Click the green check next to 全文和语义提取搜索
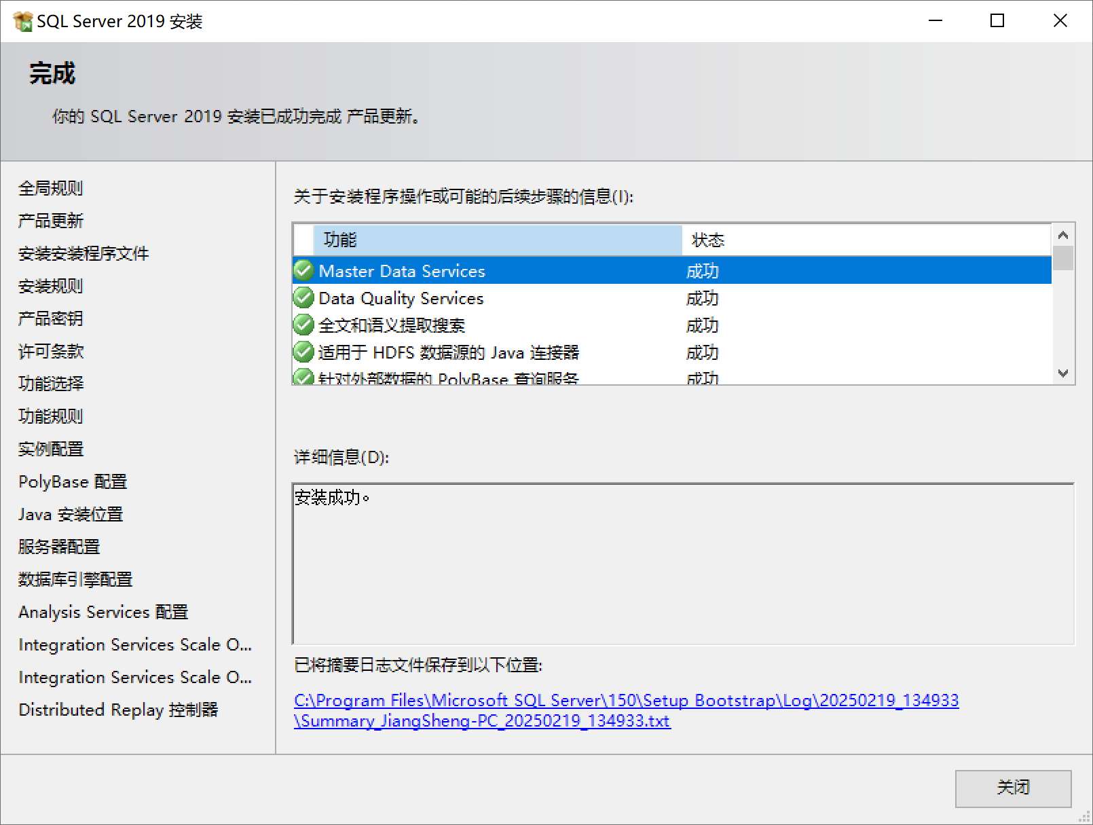This screenshot has height=825, width=1093. click(x=303, y=325)
